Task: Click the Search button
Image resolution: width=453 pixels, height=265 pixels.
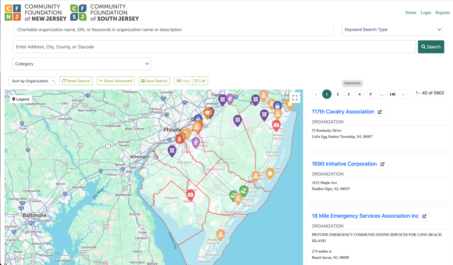Action: point(430,46)
